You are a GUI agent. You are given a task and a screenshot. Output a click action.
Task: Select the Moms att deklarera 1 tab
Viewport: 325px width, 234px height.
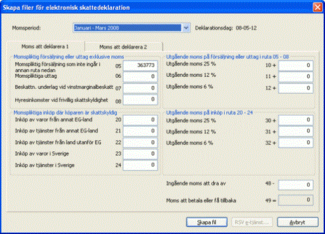click(x=45, y=47)
